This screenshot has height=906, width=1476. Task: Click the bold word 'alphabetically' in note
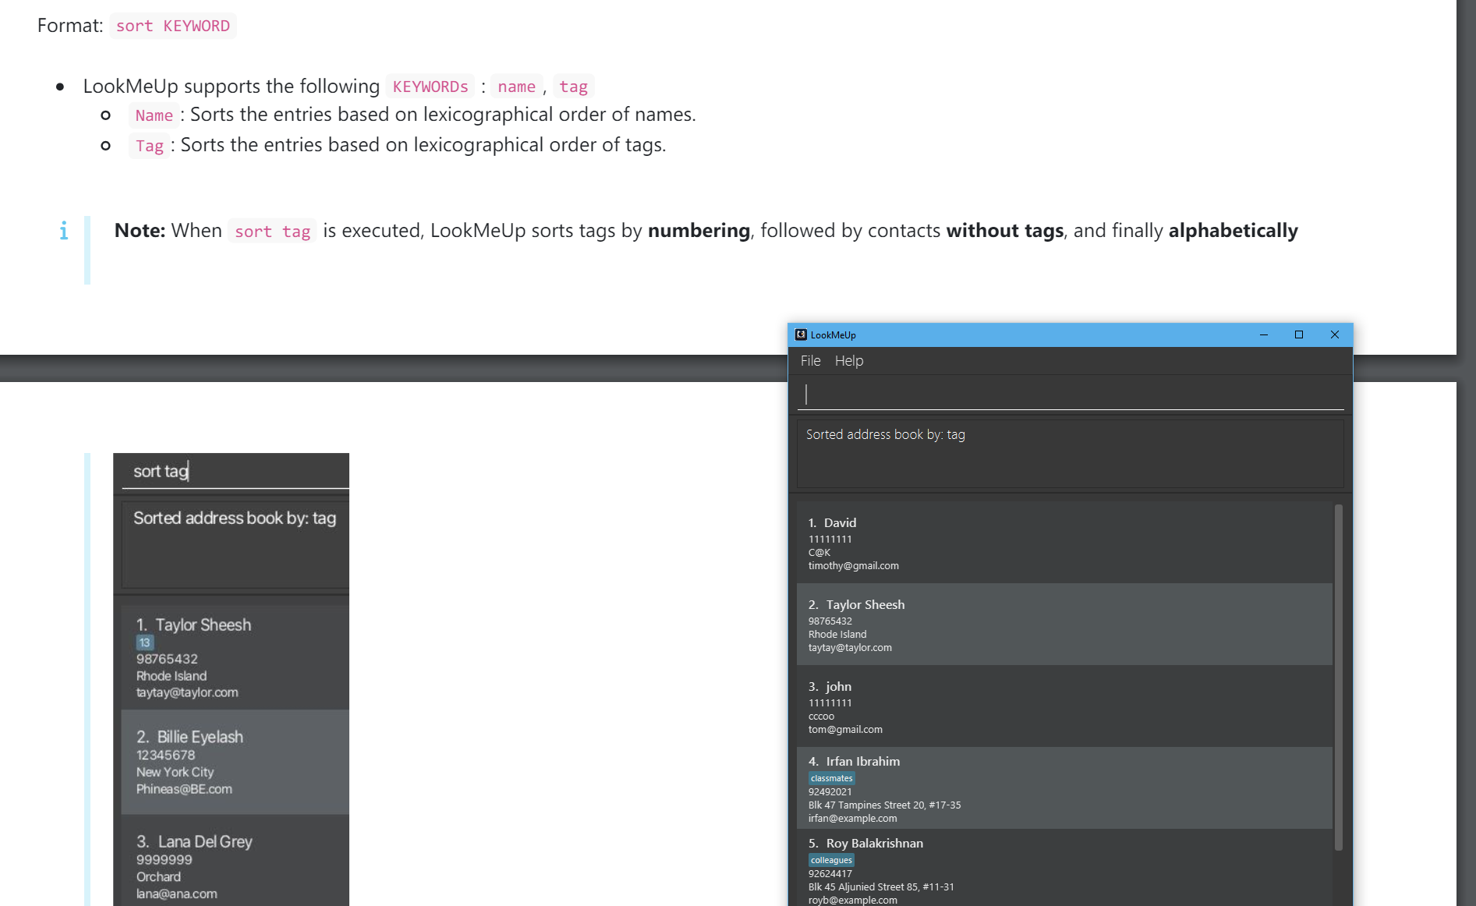[x=1233, y=231]
